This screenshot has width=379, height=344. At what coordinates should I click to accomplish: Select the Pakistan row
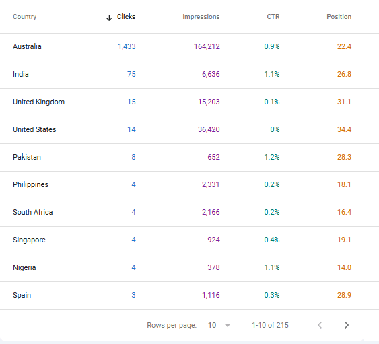click(x=190, y=157)
